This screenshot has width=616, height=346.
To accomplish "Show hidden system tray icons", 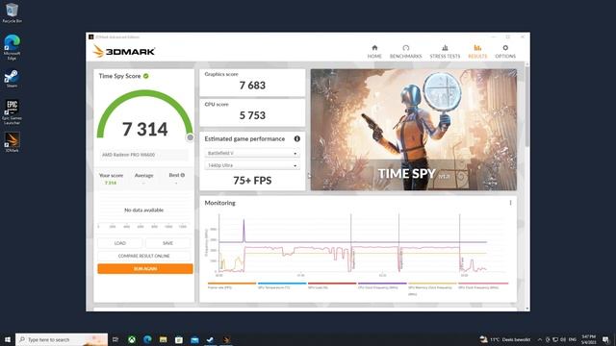I will (x=539, y=339).
